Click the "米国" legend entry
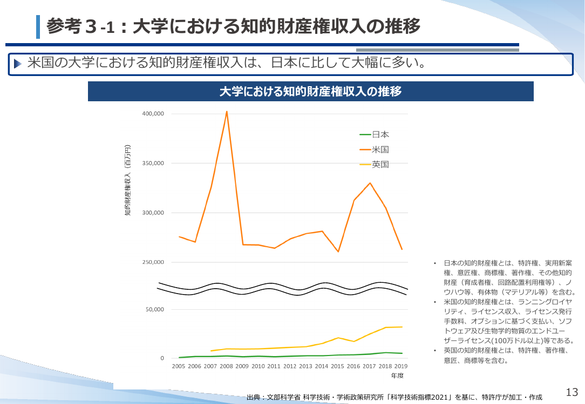This screenshot has height=404, width=585. pyautogui.click(x=374, y=150)
